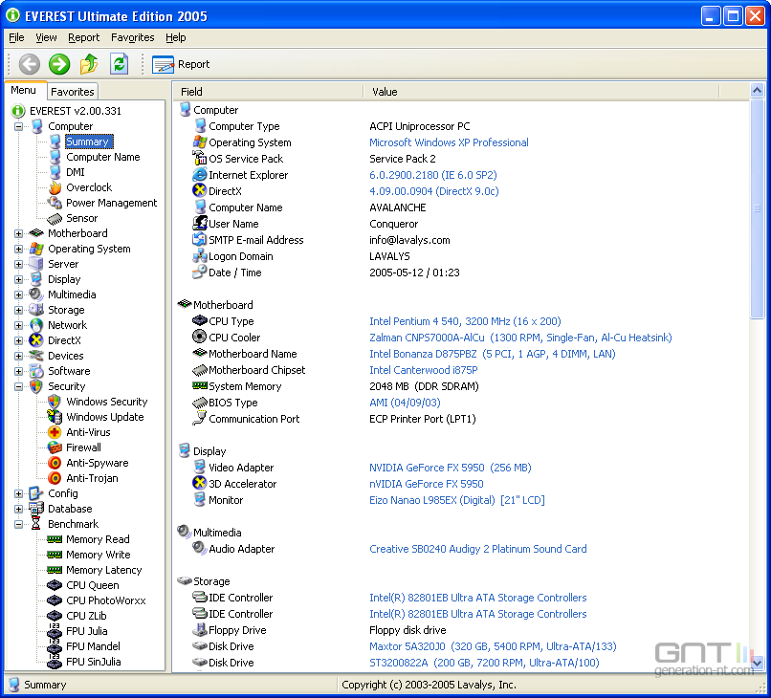Image resolution: width=771 pixels, height=698 pixels.
Task: Select the Overclock flame icon in the tree
Action: [x=55, y=187]
